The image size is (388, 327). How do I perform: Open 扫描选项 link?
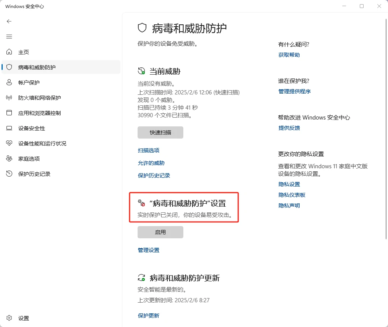(148, 150)
